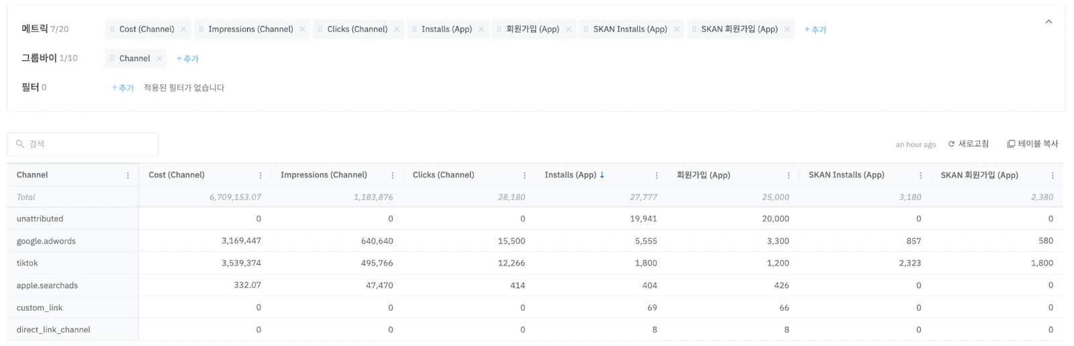Remove the Channel group-by chip
This screenshot has height=346, width=1074.
(159, 59)
